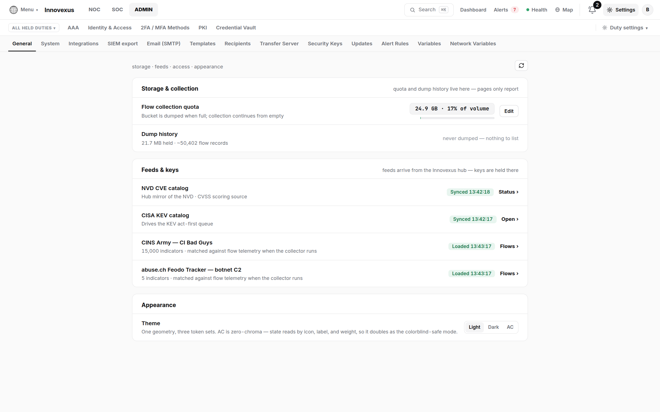This screenshot has height=412, width=660.
Task: Click the Alerts count badge 7
Action: (x=515, y=10)
